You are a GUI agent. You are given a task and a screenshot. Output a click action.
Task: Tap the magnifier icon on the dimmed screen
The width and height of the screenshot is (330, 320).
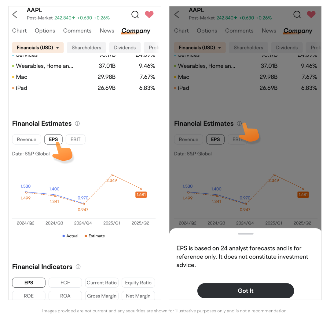coord(297,14)
